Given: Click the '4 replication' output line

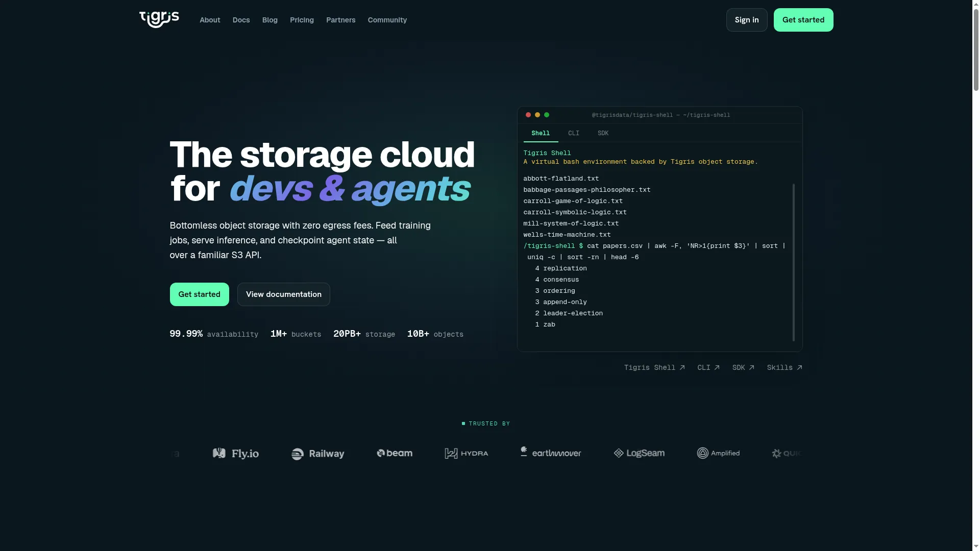Looking at the screenshot, I should (560, 268).
